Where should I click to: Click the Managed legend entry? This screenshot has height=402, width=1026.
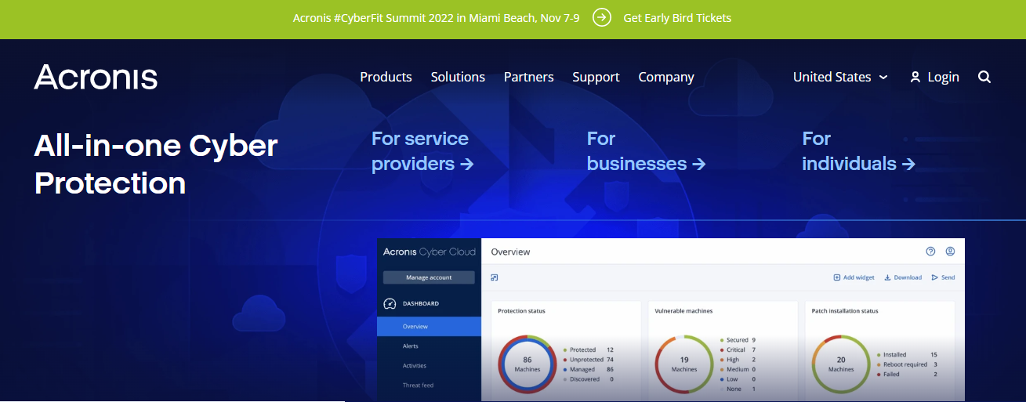pyautogui.click(x=589, y=369)
